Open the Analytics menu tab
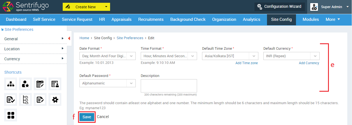The height and width of the screenshot is (125, 352). point(251,19)
